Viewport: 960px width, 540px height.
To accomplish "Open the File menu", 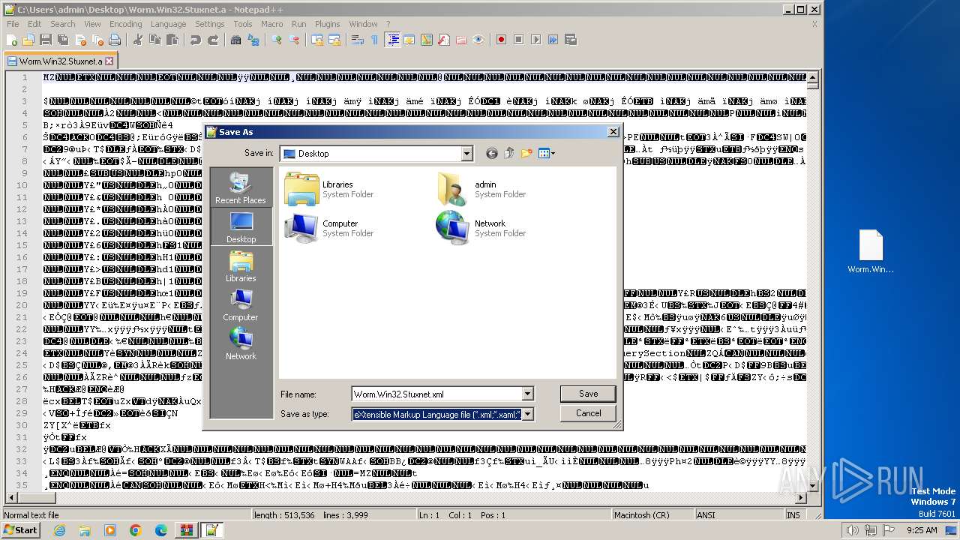I will (x=13, y=24).
